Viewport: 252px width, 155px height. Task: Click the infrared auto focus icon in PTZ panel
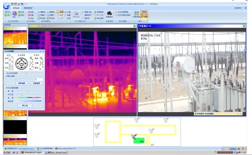tap(11, 68)
